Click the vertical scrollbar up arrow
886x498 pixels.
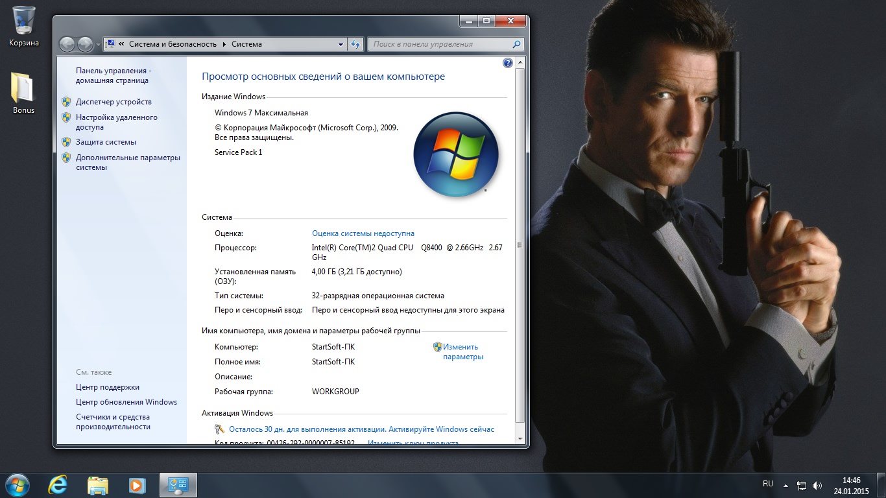(520, 62)
